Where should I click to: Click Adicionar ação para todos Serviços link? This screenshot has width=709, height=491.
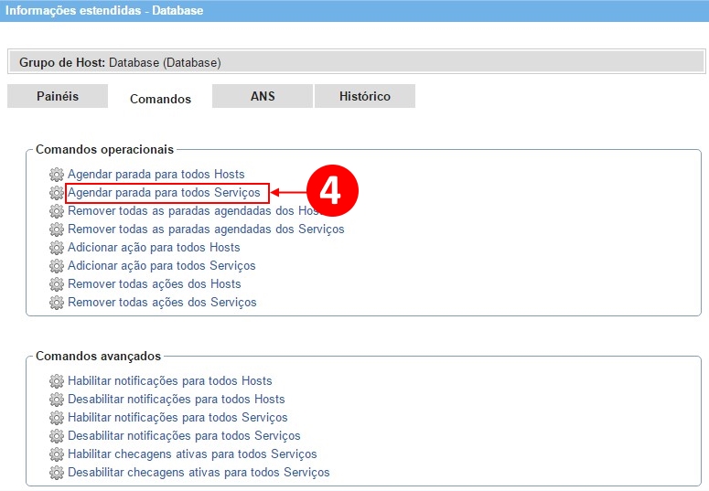[161, 266]
